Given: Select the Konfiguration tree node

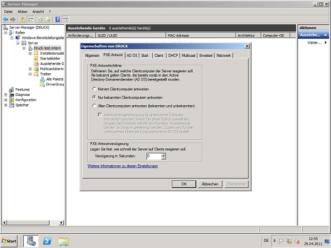Looking at the screenshot, I should pos(26,100).
